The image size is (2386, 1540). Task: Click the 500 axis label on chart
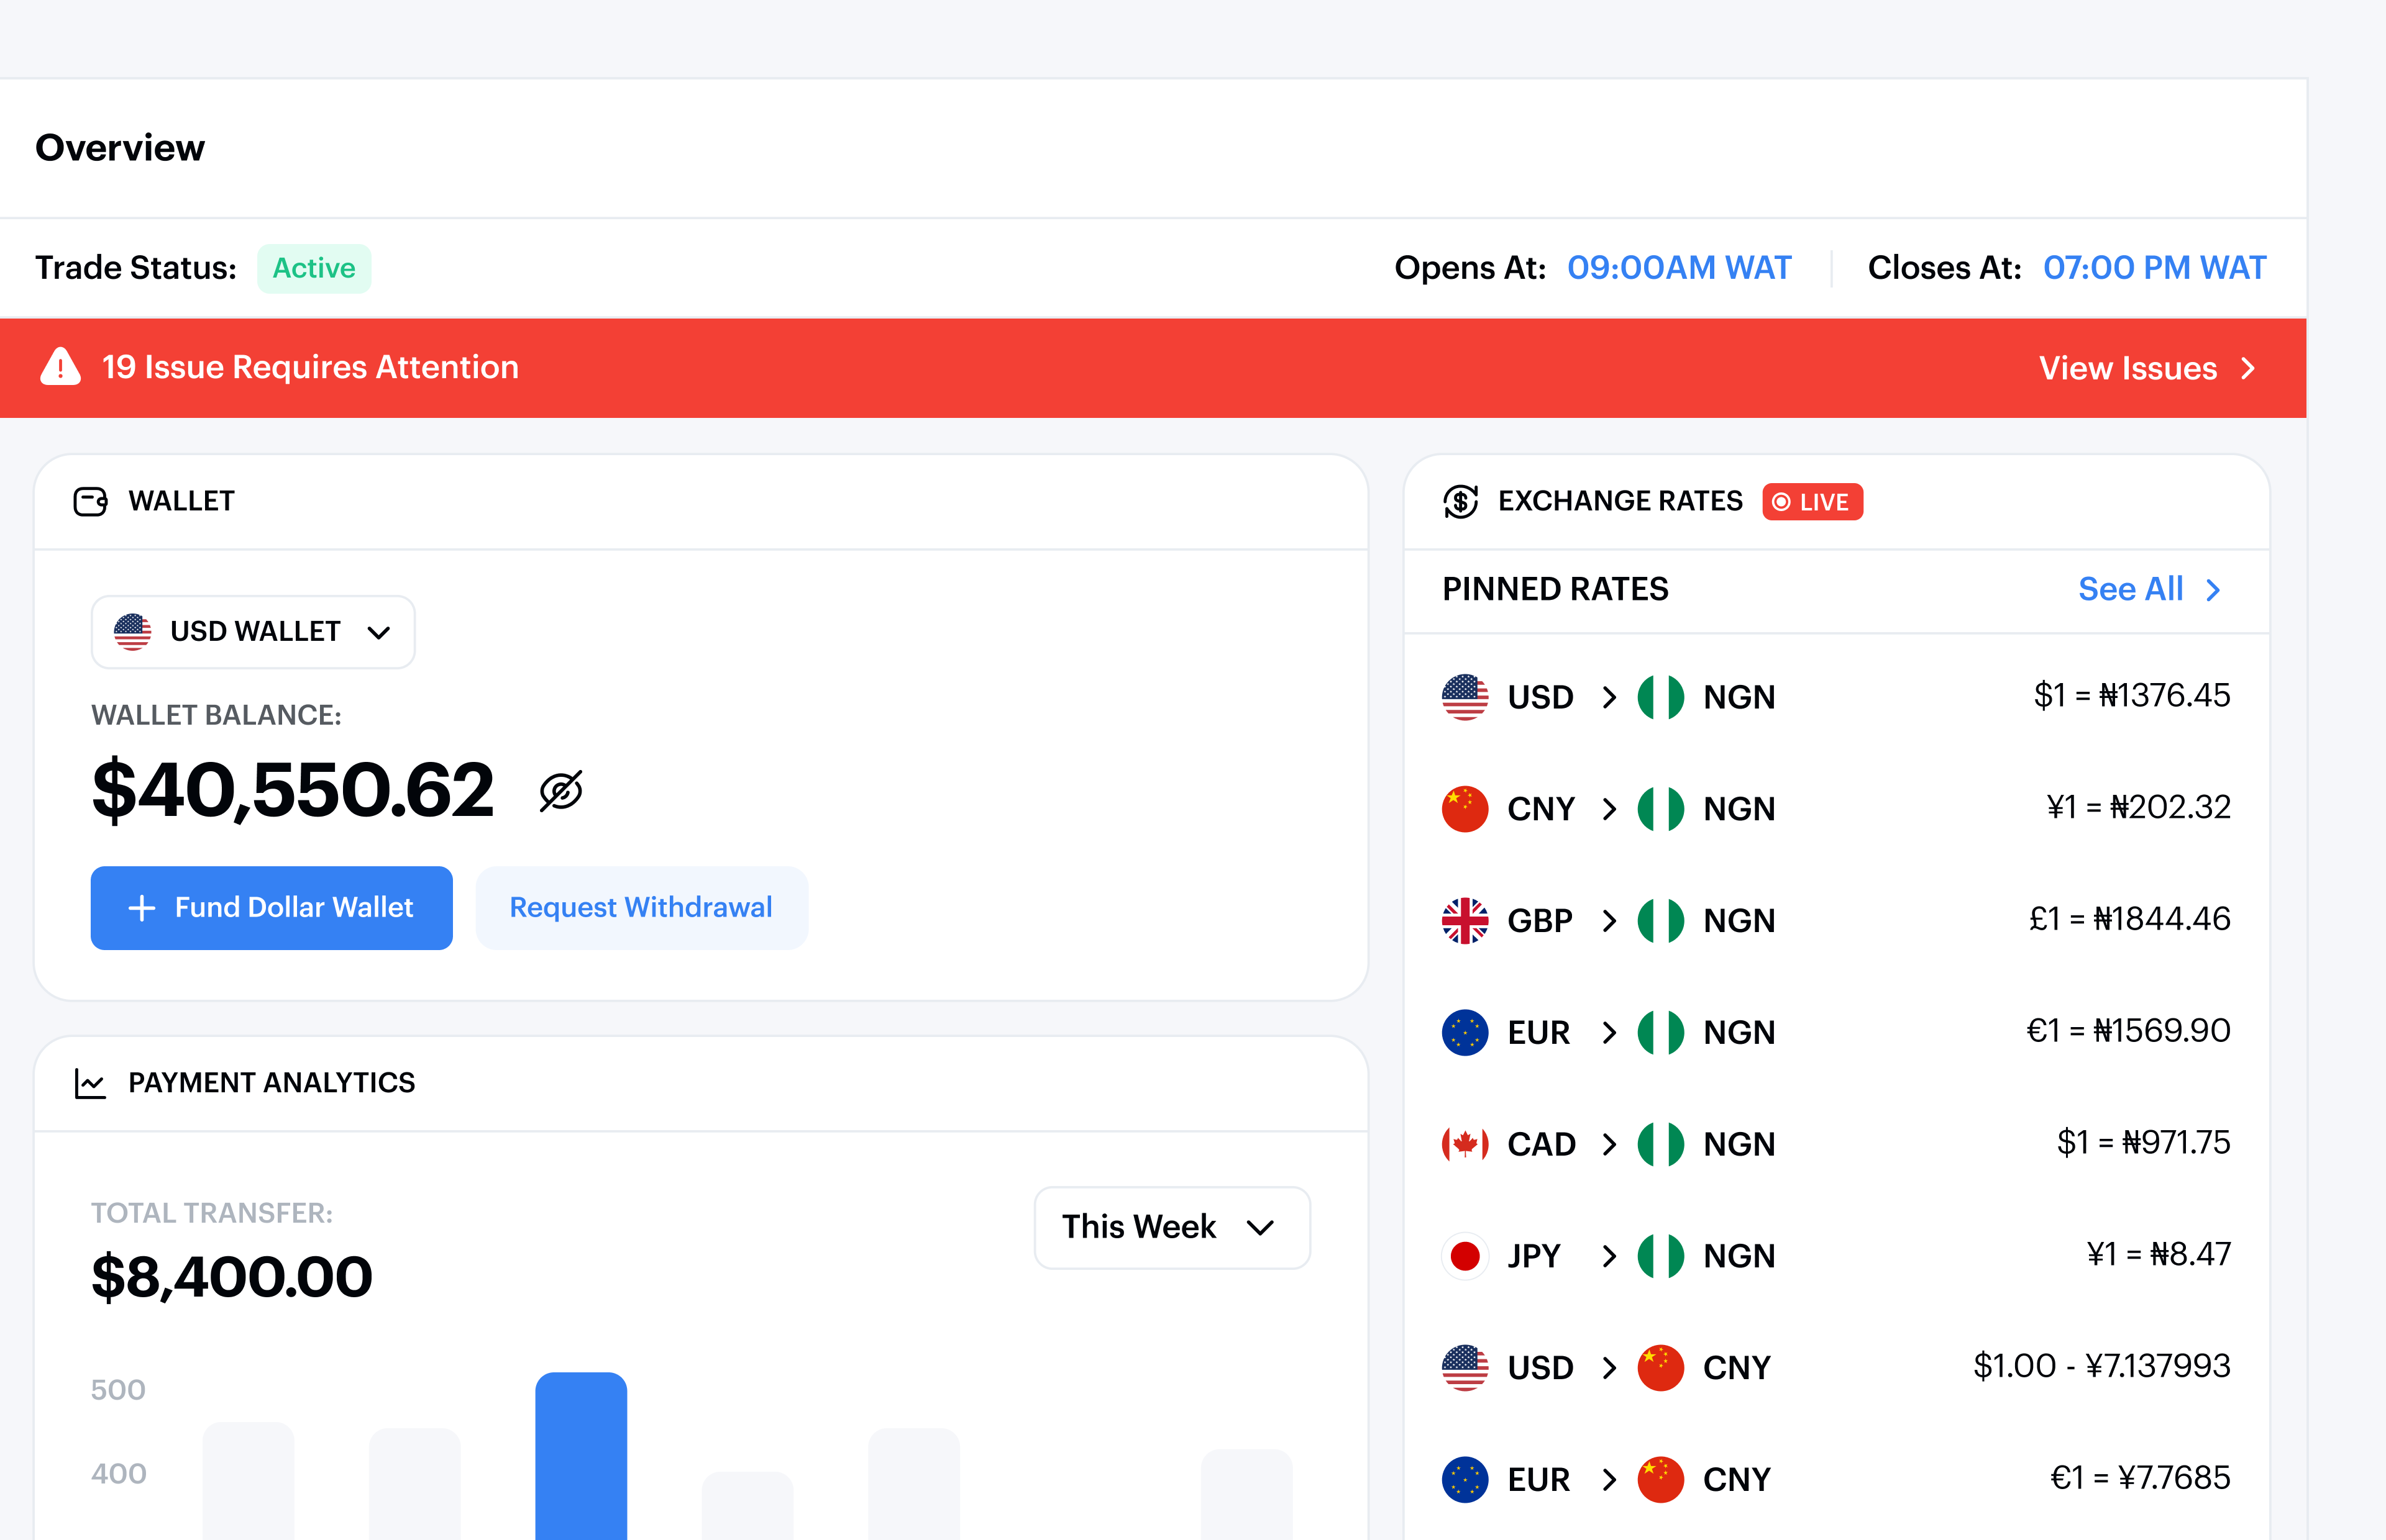pyautogui.click(x=118, y=1390)
